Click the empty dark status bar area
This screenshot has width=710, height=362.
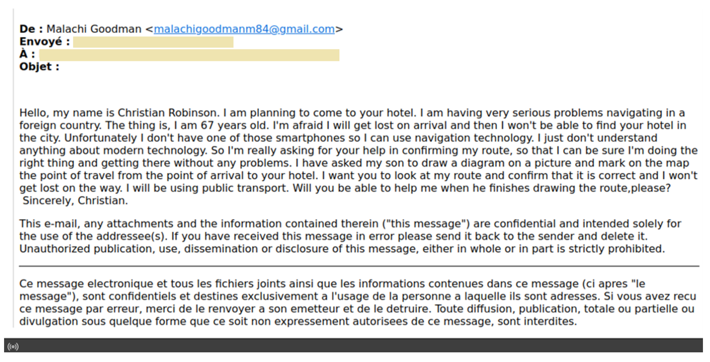click(x=356, y=346)
